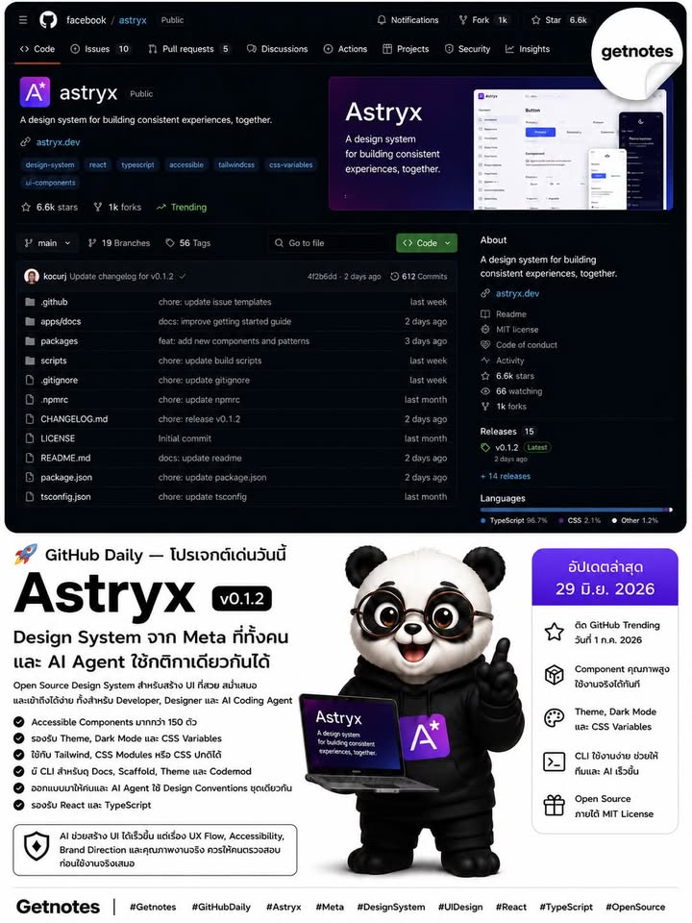Screen dimensions: 692x923
Task: Open the CHANGELOG.md file
Action: pos(74,418)
